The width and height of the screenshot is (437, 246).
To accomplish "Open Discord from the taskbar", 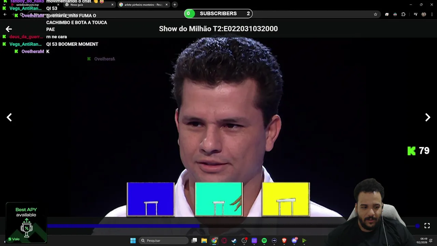I will tap(294, 241).
